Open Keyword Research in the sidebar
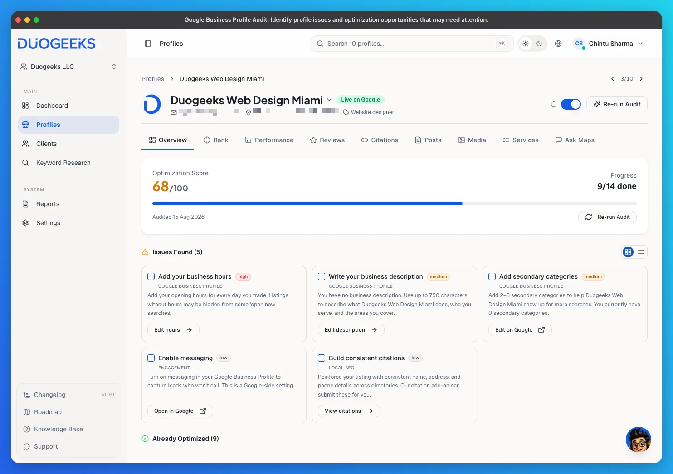This screenshot has height=474, width=673. click(x=68, y=163)
